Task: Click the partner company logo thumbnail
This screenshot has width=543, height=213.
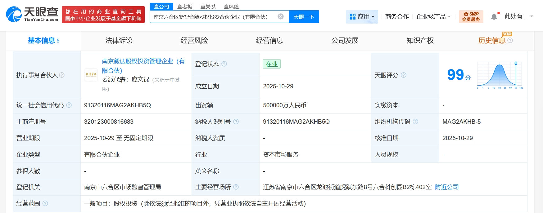Action: point(91,75)
